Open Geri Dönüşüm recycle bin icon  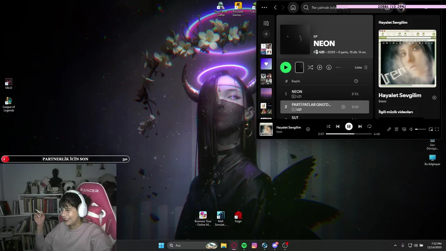[x=432, y=144]
